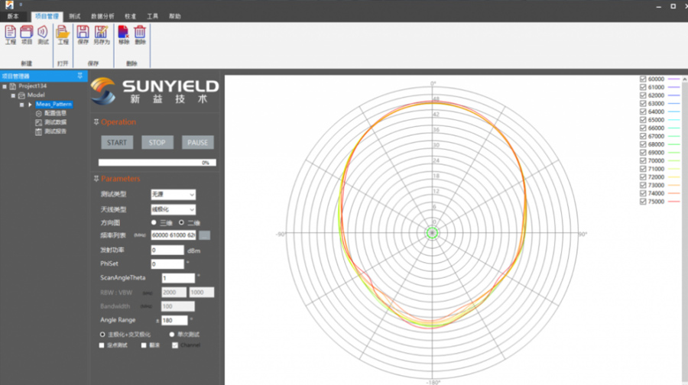This screenshot has height=385, width=688.
Task: Click the new 测试 (test) icon
Action: [43, 32]
